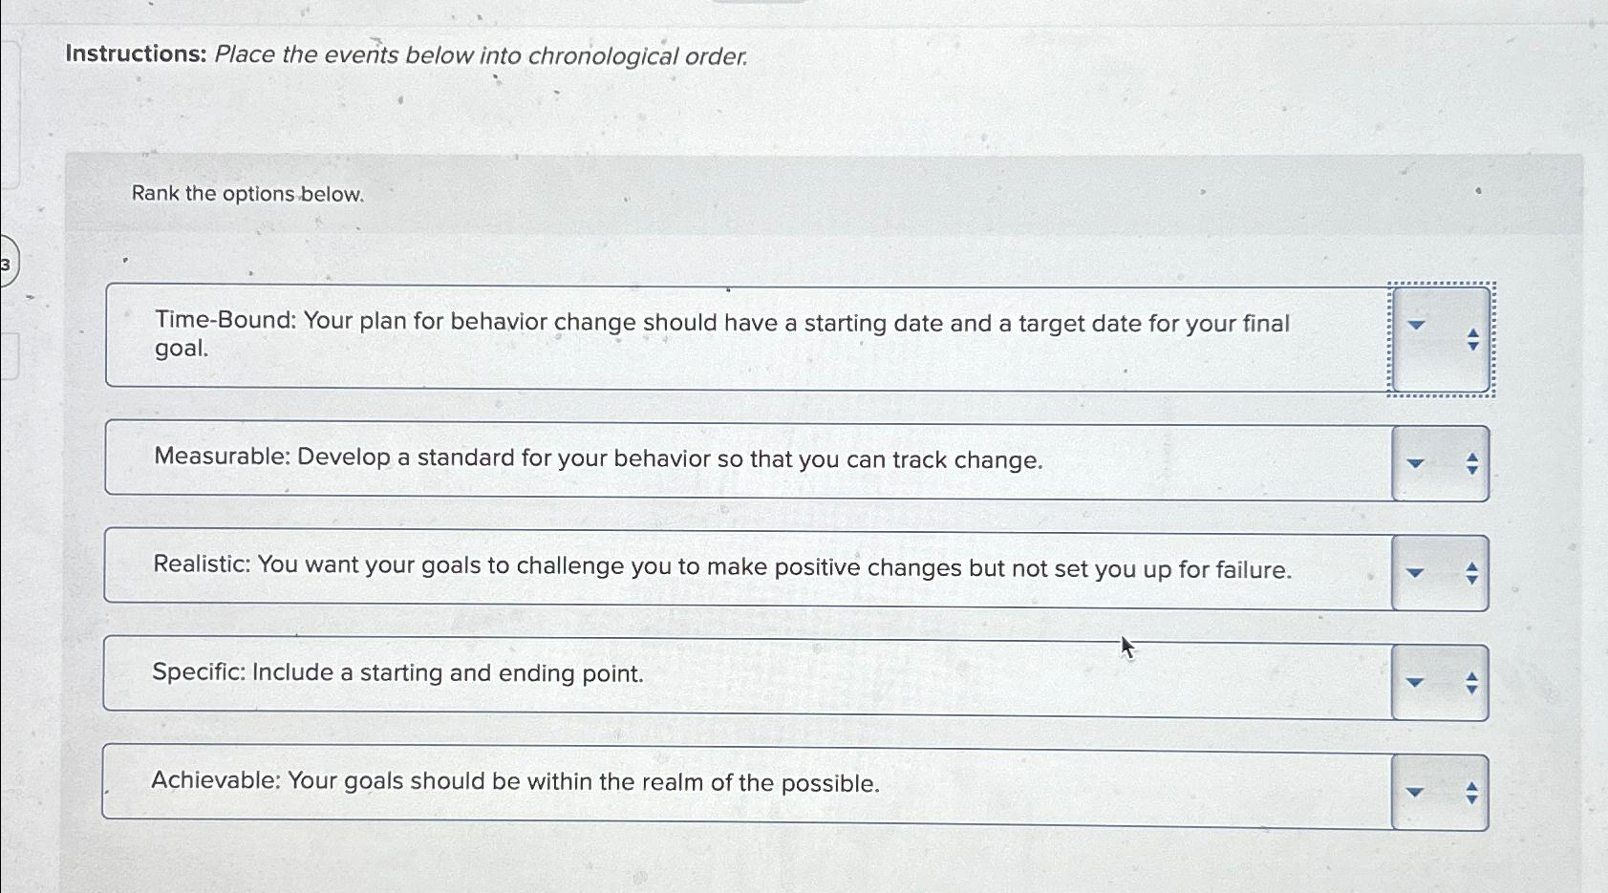The width and height of the screenshot is (1608, 893).
Task: Open the rank dropdown for Achievable option
Action: (1415, 790)
